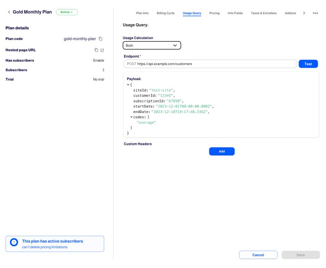Screen dimensions: 326x268
Task: Click "This plan has active subscribers" notice text
Action: click(x=53, y=241)
